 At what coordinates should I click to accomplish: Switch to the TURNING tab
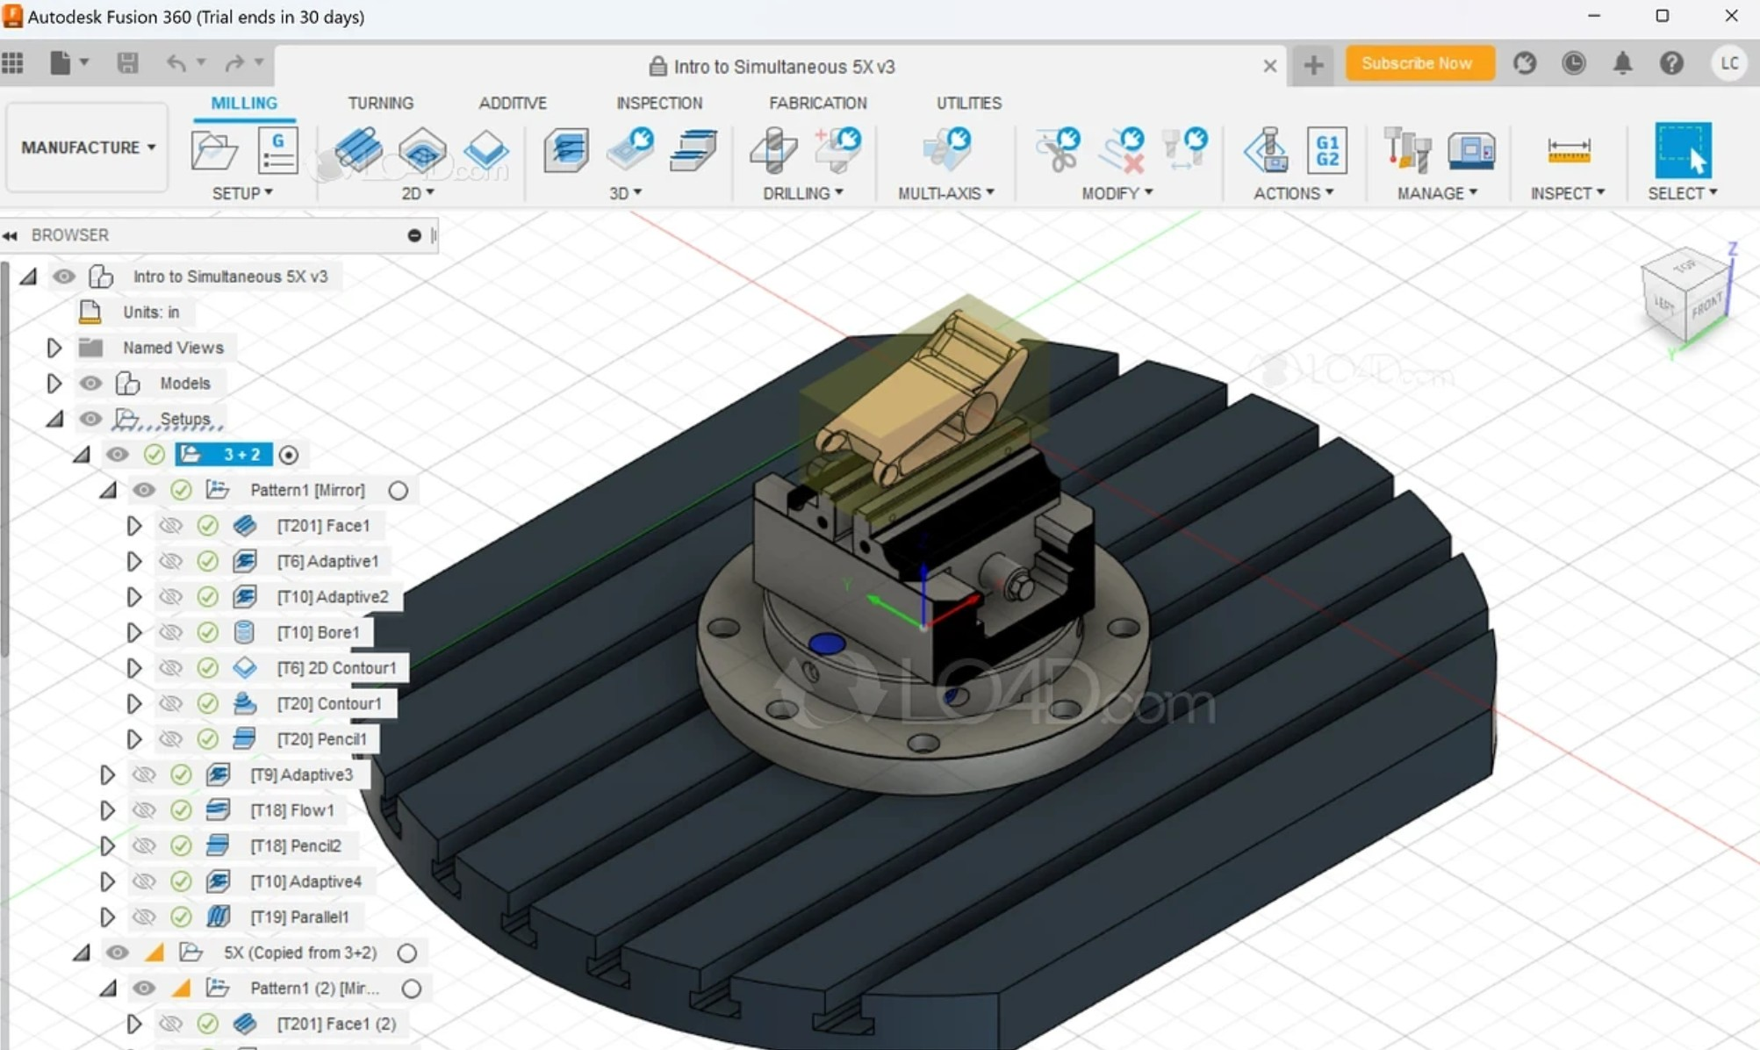[380, 103]
